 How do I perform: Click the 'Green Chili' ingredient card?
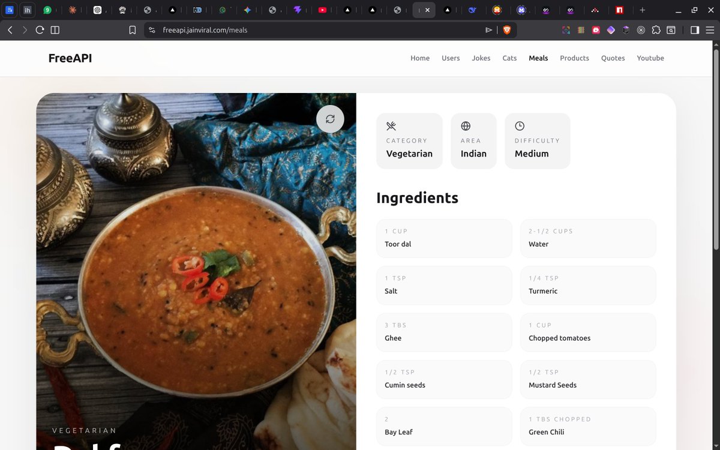pyautogui.click(x=588, y=426)
